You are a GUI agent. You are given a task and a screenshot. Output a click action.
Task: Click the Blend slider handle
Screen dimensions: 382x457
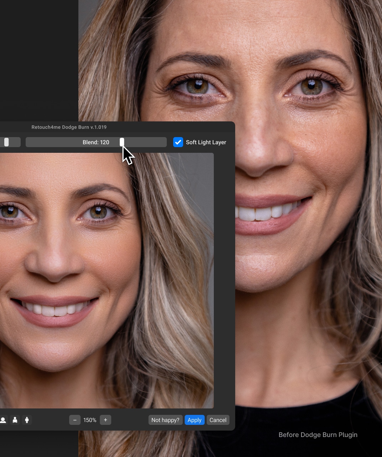coord(122,142)
